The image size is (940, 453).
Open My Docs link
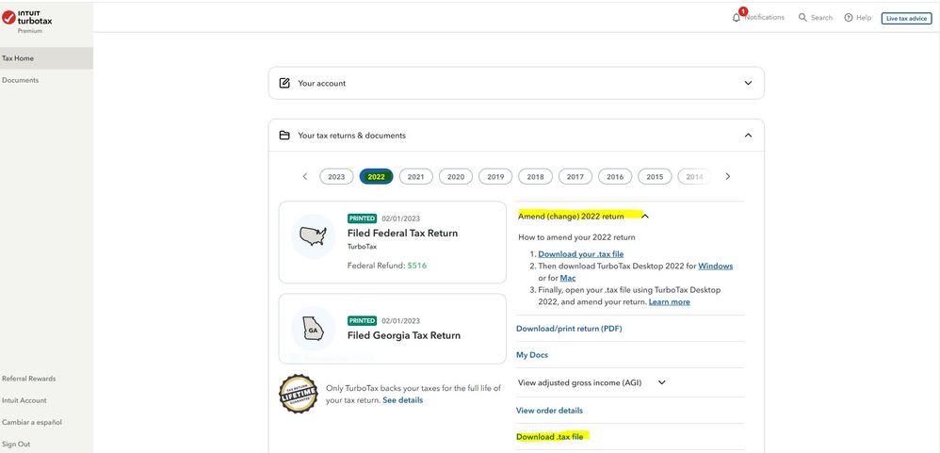[x=532, y=355]
